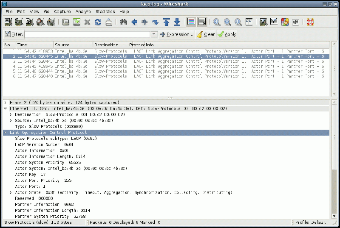Sort by the Source column header

tap(73, 45)
